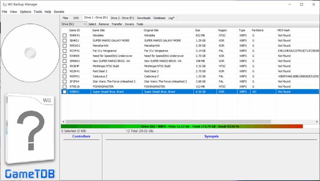Tick the checkbox for Far Cry Vengeance
Screen dimensions: 320x181
(65, 51)
